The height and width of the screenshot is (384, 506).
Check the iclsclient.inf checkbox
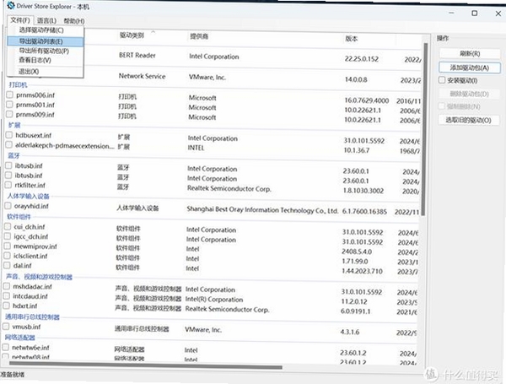click(x=7, y=256)
